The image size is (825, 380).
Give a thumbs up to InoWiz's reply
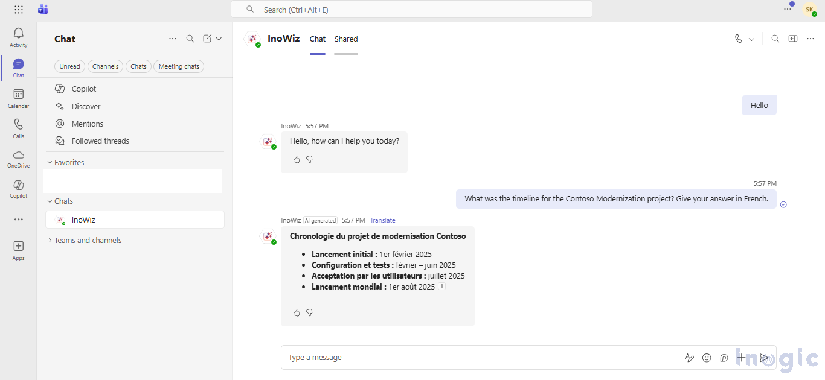coord(297,159)
